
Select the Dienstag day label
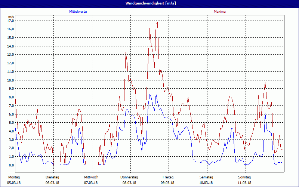coord(52,177)
